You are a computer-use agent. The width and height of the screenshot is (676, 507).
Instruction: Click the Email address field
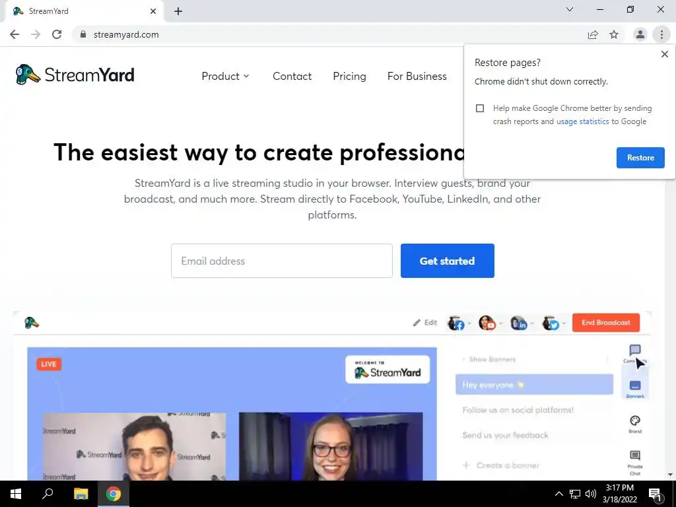281,261
